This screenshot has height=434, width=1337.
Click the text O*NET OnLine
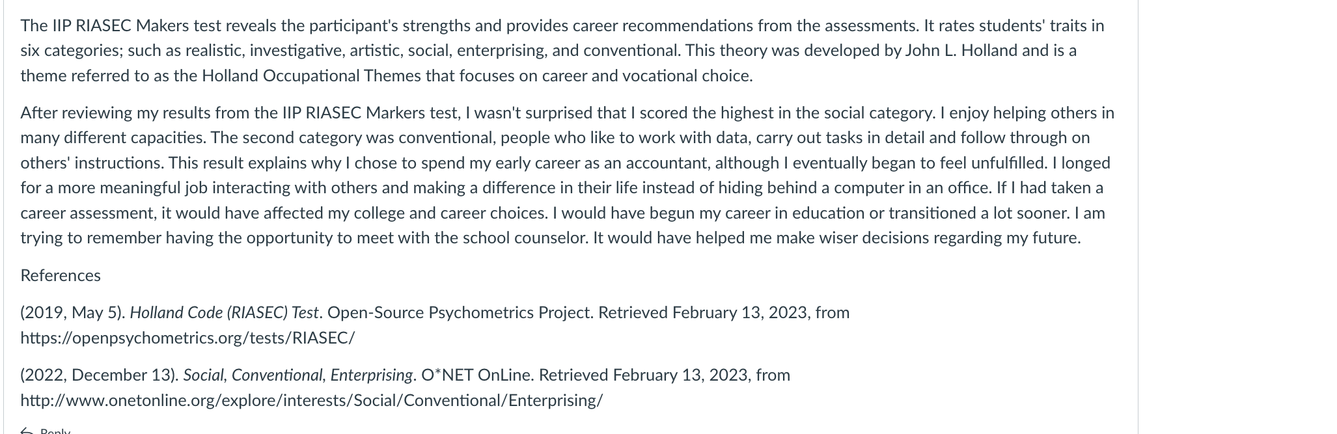coord(477,375)
